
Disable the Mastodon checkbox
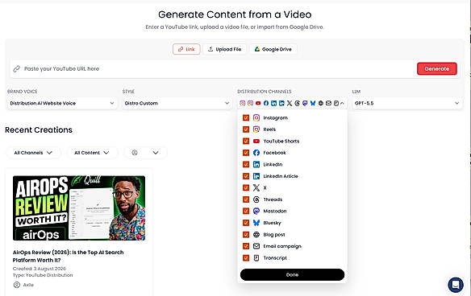click(246, 212)
